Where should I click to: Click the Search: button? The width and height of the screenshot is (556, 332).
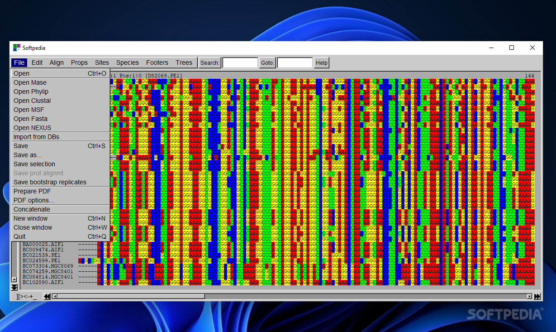tap(210, 63)
